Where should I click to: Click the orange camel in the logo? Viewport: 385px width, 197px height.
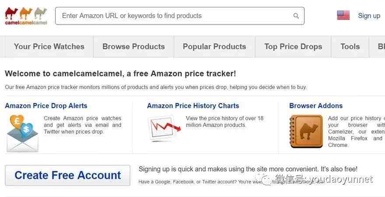click(x=26, y=13)
